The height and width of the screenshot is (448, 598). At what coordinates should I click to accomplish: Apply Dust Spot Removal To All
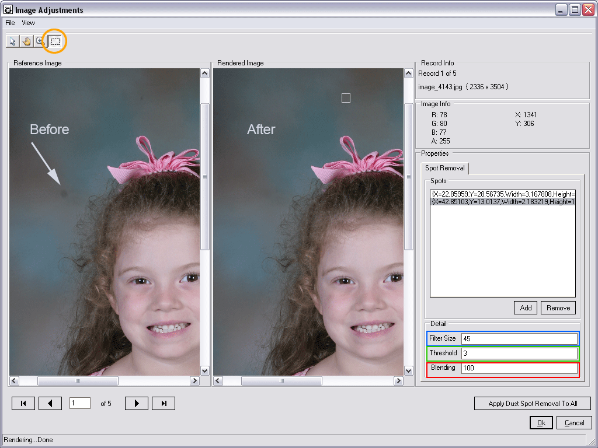tap(533, 404)
